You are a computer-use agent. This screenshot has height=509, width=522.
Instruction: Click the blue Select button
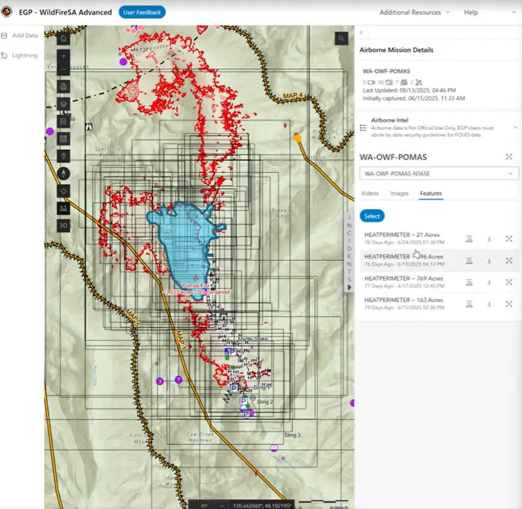pyautogui.click(x=372, y=216)
